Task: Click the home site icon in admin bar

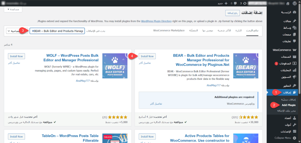Action: click(x=288, y=3)
